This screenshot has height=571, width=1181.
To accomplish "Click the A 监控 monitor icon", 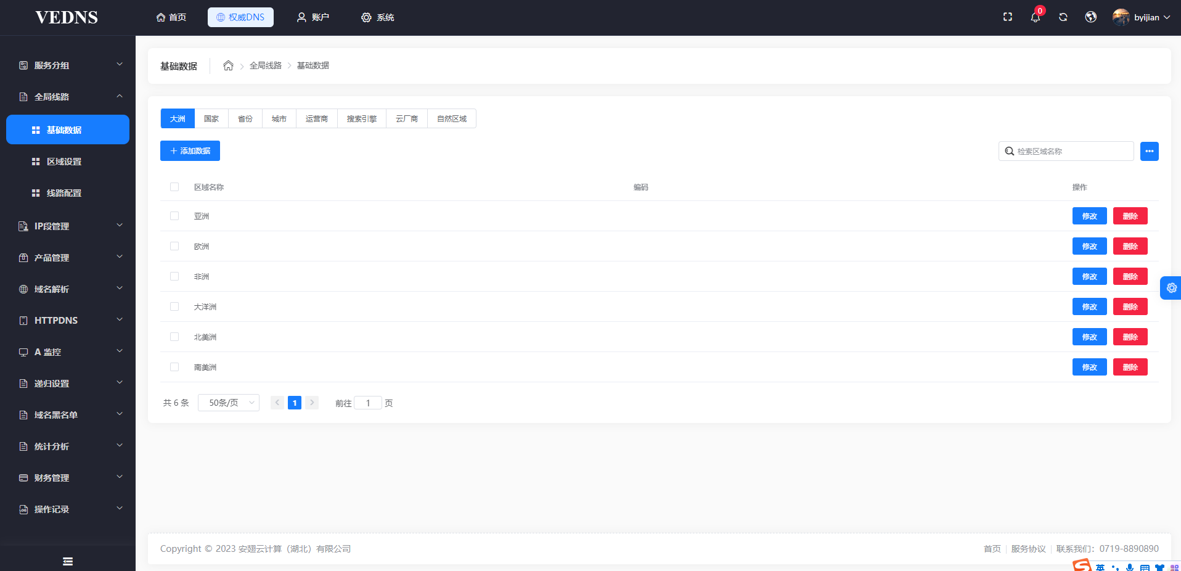I will tap(23, 352).
